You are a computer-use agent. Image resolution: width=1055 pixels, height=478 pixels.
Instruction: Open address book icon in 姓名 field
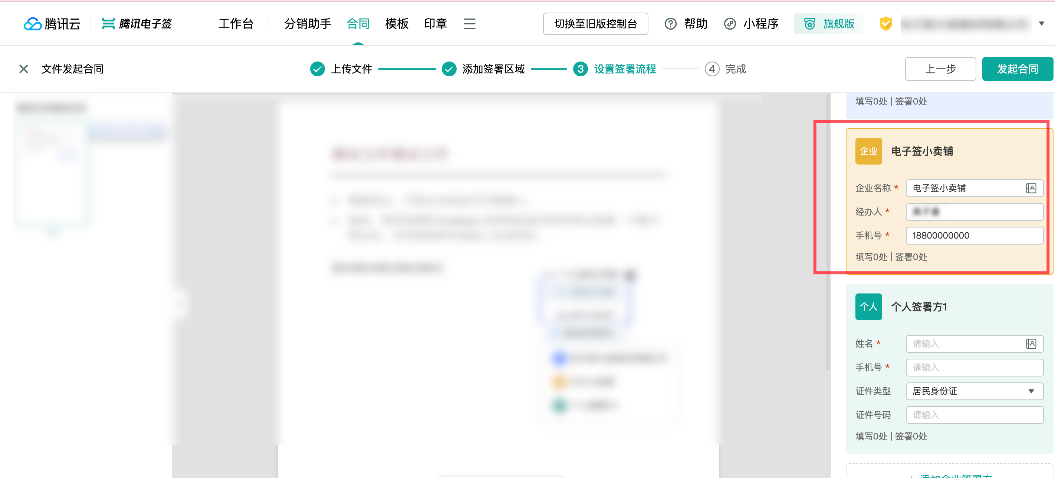point(1031,343)
